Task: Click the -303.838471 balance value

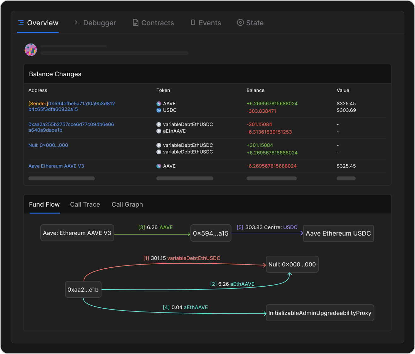Action: [x=261, y=111]
